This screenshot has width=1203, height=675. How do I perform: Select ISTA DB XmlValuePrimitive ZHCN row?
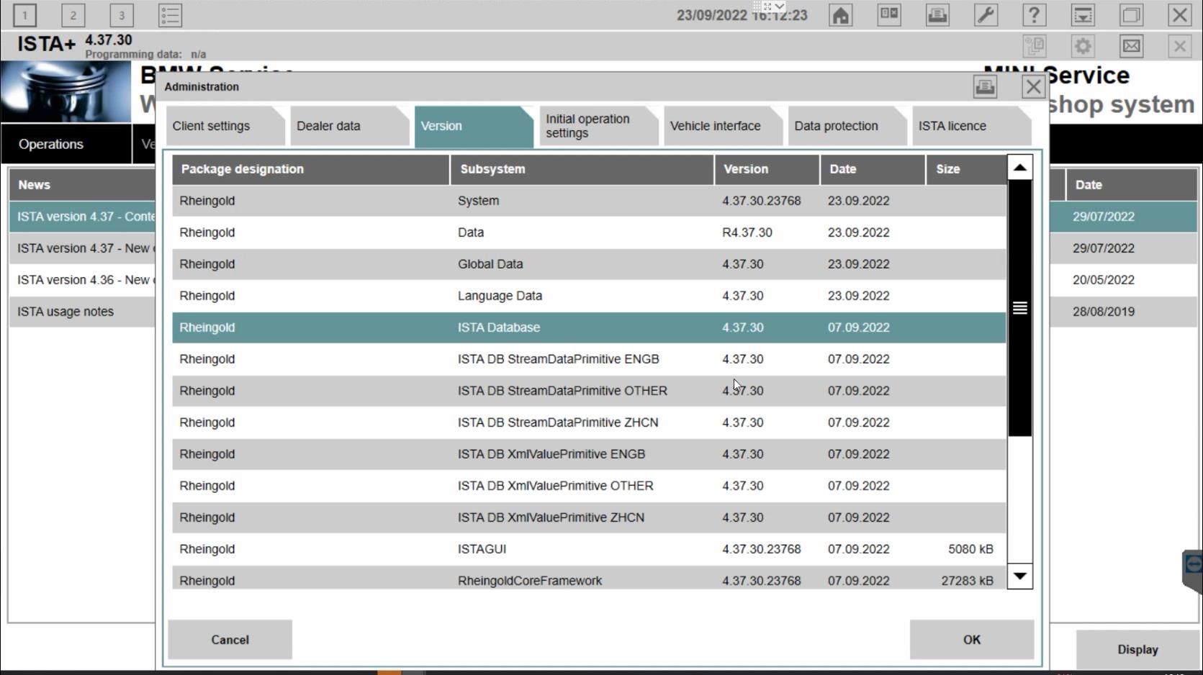click(589, 517)
